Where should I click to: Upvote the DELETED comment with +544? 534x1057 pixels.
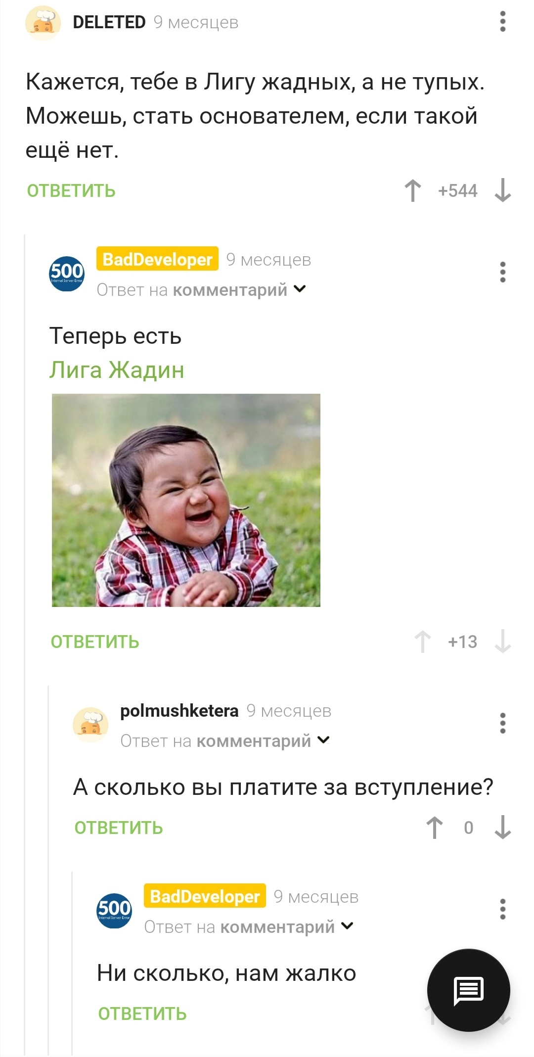[413, 190]
